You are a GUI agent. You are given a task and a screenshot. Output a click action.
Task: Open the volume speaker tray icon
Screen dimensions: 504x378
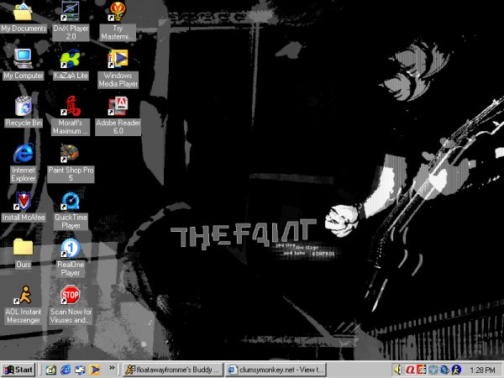point(398,370)
